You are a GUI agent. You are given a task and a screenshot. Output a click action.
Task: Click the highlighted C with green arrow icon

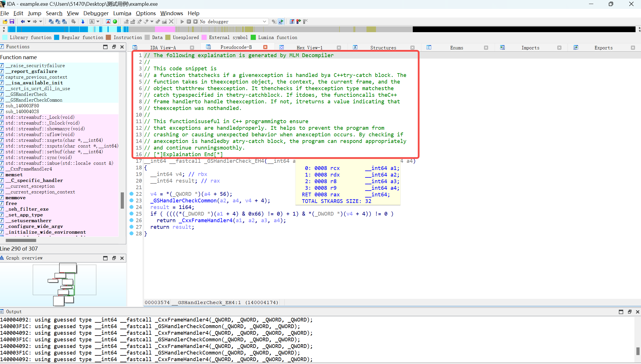pos(281,22)
